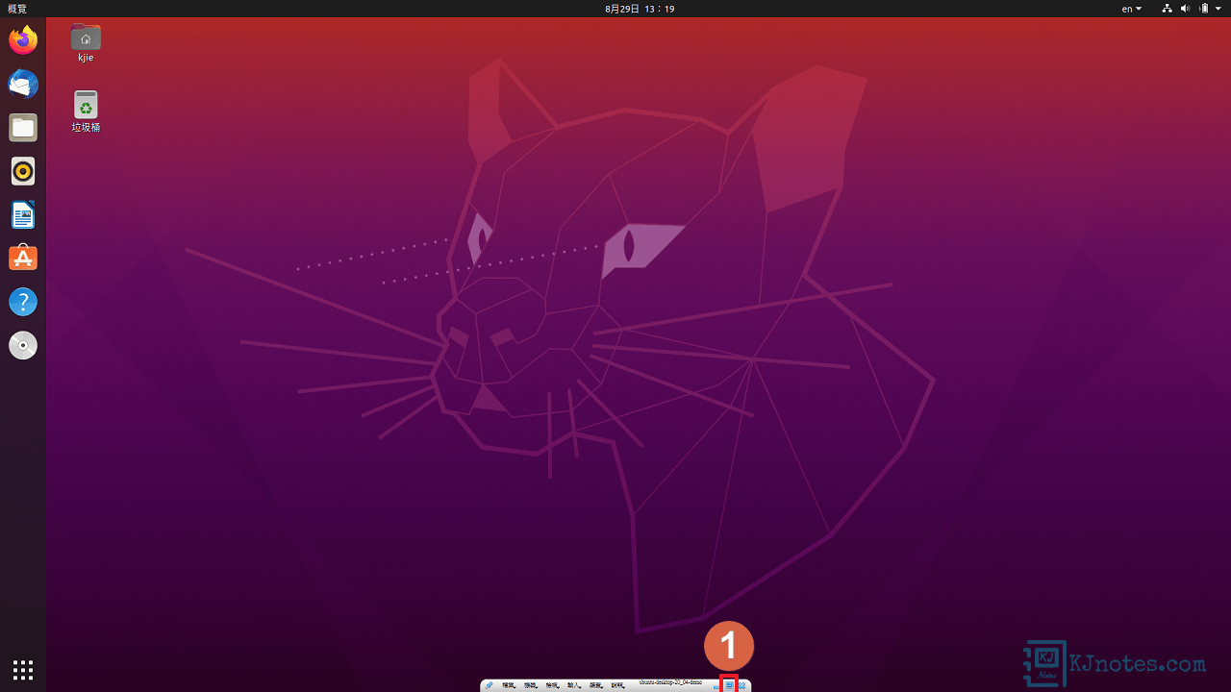Open the 裝置 menu in VirtualBox mini toolbar

pyautogui.click(x=596, y=685)
